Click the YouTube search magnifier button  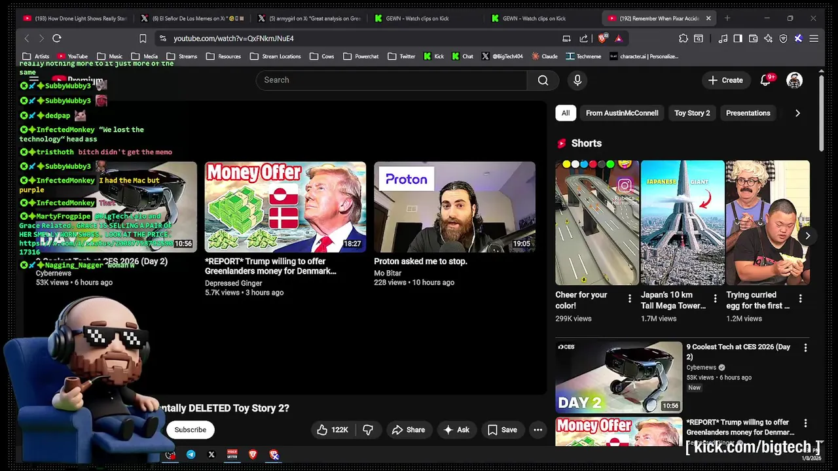click(x=543, y=80)
